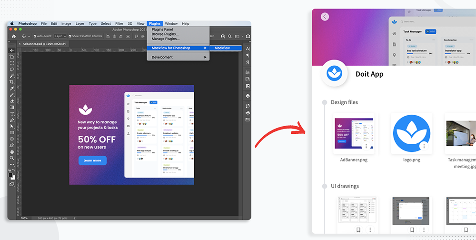Toggle Show Transform Controls checkbox
476x240 pixels.
[x=70, y=36]
